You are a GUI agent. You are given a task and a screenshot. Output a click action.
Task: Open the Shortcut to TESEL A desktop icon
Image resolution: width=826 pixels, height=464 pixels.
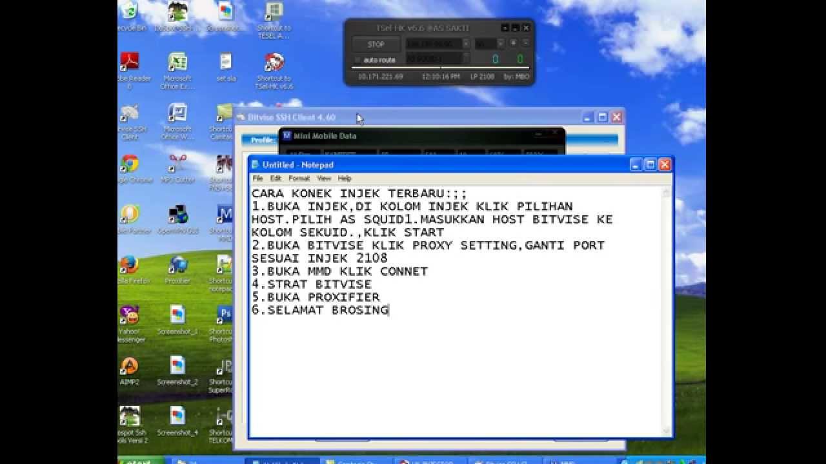pyautogui.click(x=274, y=20)
